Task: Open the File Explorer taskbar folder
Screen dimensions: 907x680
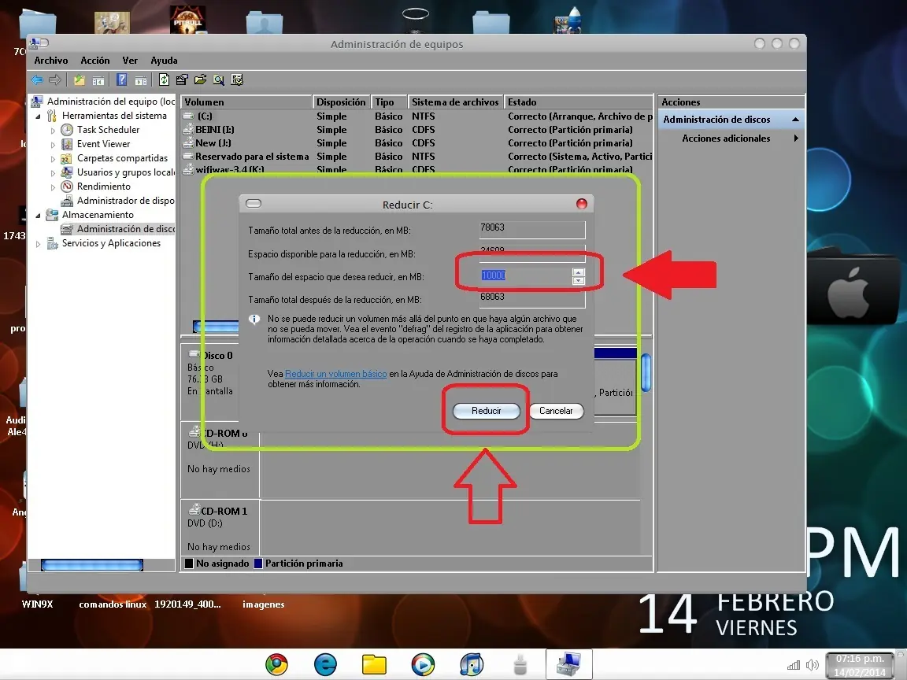Action: pyautogui.click(x=374, y=665)
